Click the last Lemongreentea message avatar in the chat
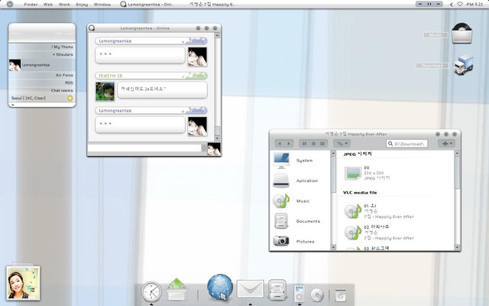The width and height of the screenshot is (489, 306). pyautogui.click(x=197, y=126)
